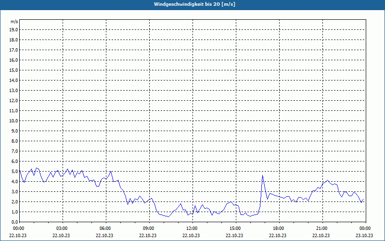Select the 15:00 time label
Viewport: 385px width, 241px height.
(236, 228)
